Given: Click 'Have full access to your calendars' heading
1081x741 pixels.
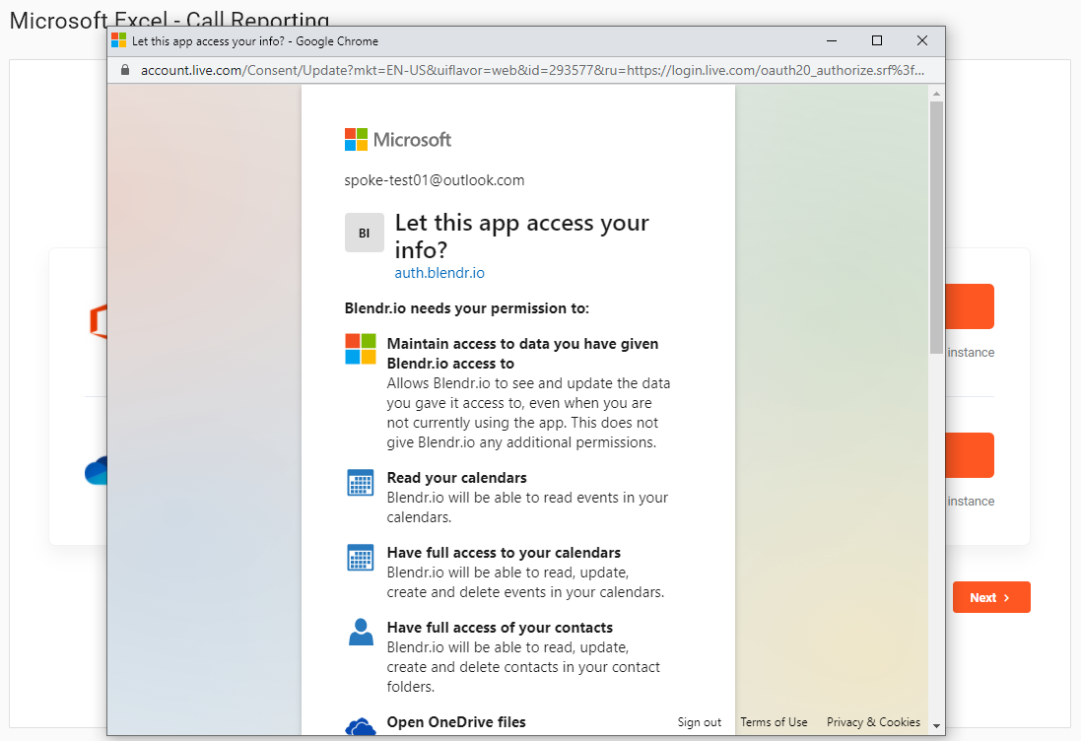Looking at the screenshot, I should click(504, 552).
